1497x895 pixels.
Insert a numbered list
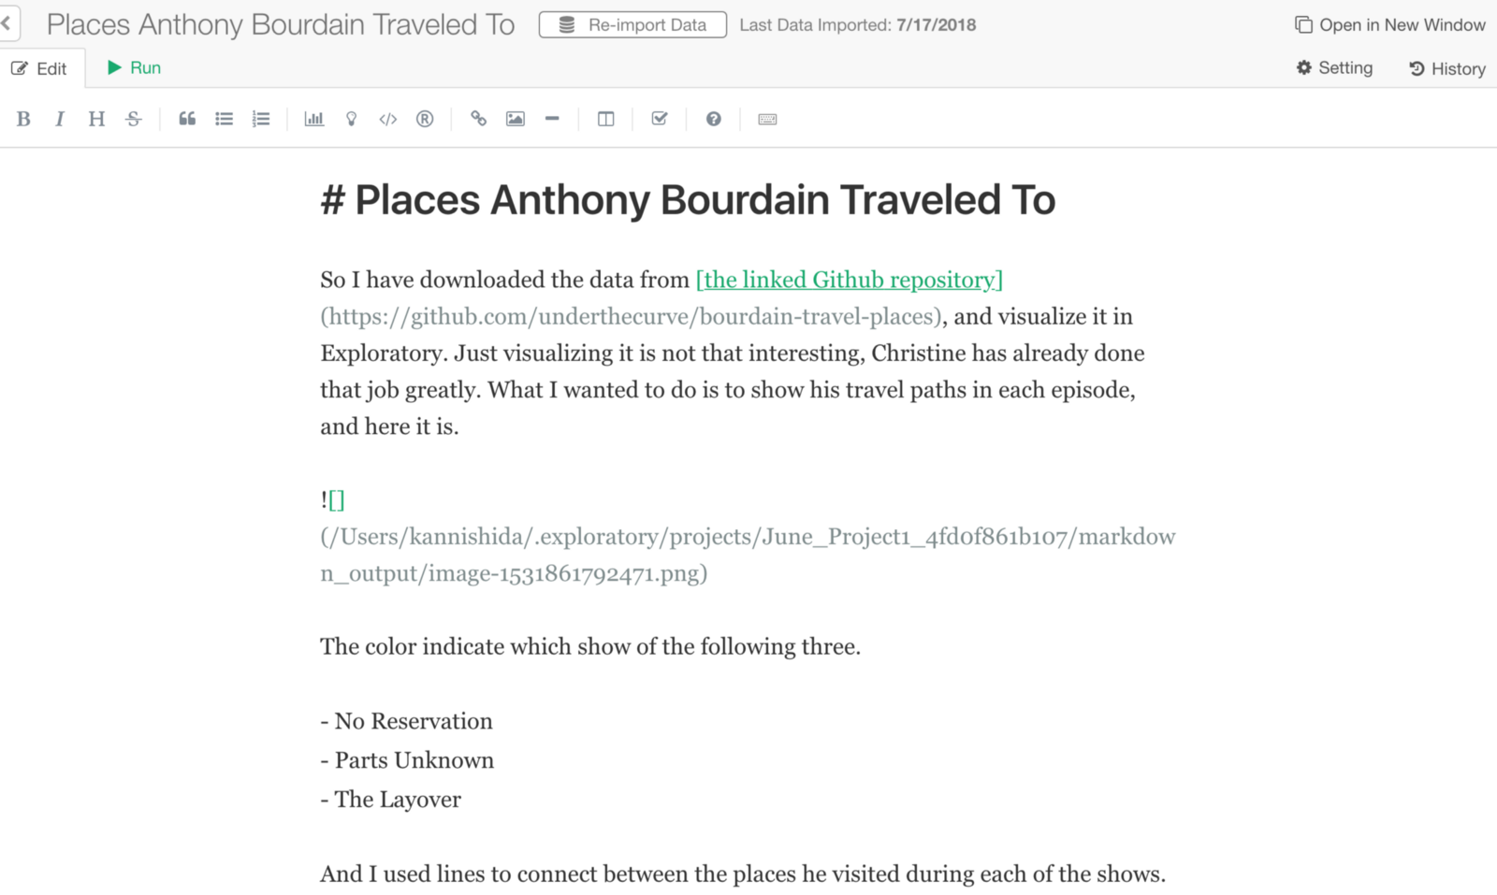pyautogui.click(x=261, y=119)
